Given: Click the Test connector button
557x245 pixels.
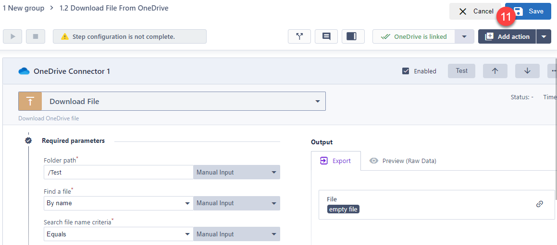Looking at the screenshot, I should tap(461, 71).
